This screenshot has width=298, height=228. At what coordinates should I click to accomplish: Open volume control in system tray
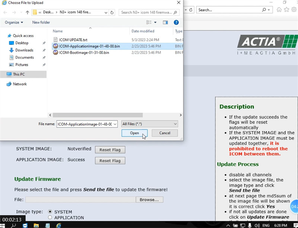pos(257,225)
